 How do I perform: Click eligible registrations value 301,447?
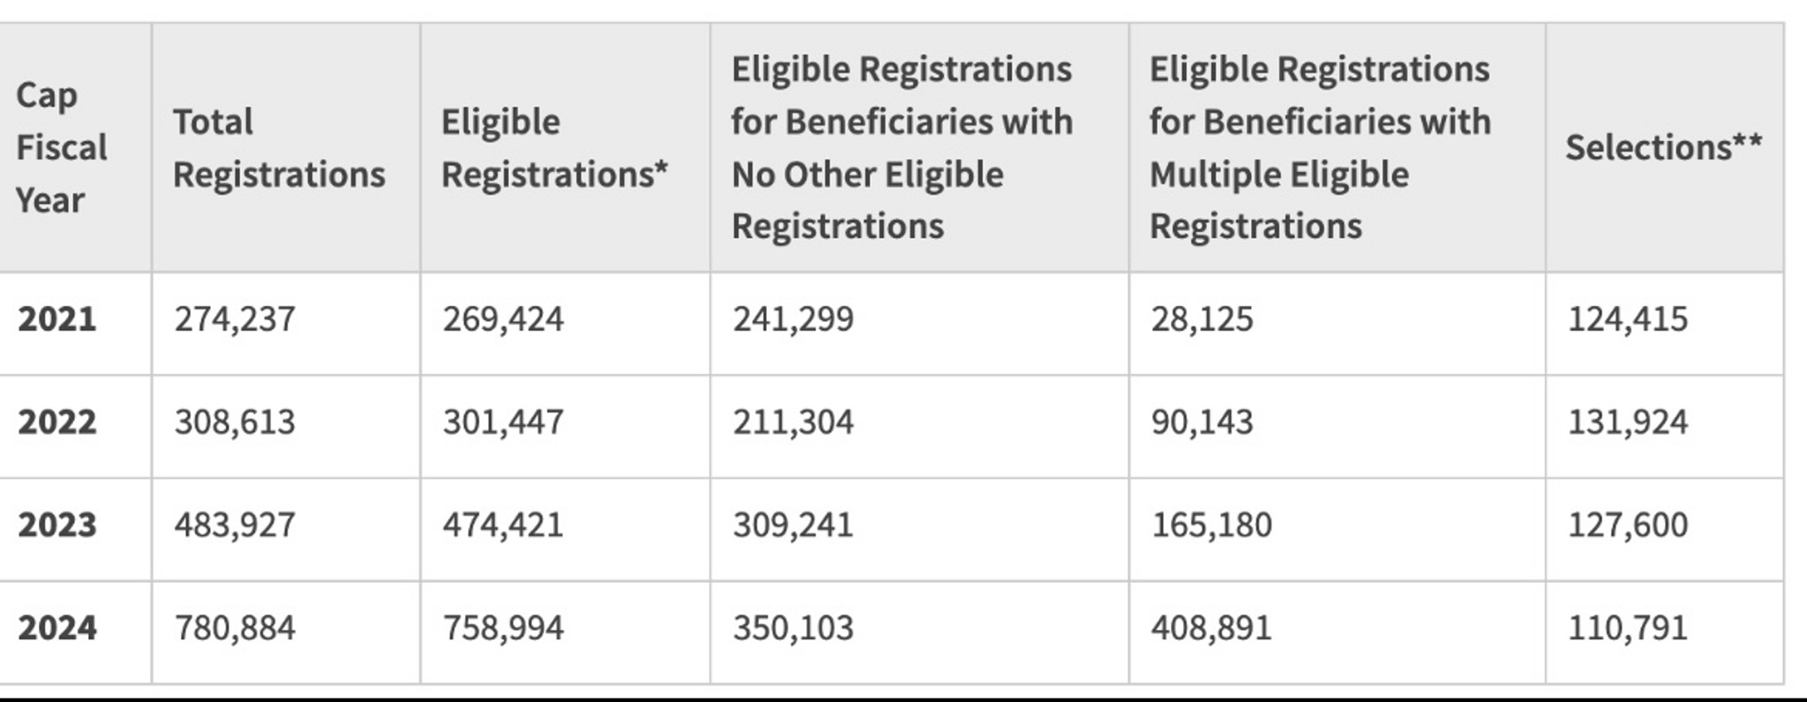point(503,422)
